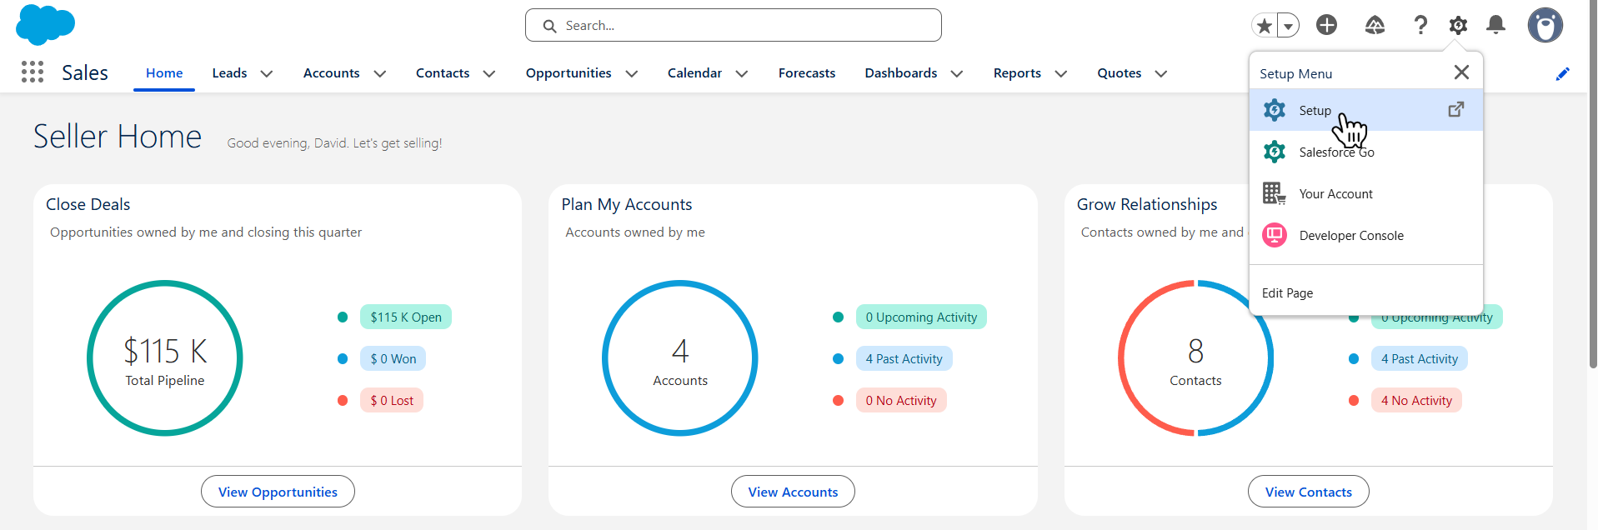Screen dimensions: 1598x530
Task: Expand the Leads tab dropdown chevron
Action: pos(267,73)
